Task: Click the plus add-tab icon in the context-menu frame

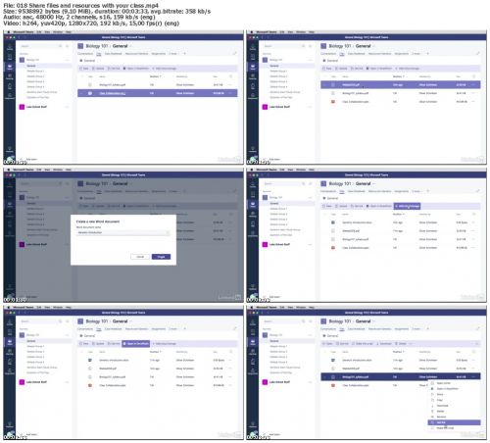Action: point(427,329)
